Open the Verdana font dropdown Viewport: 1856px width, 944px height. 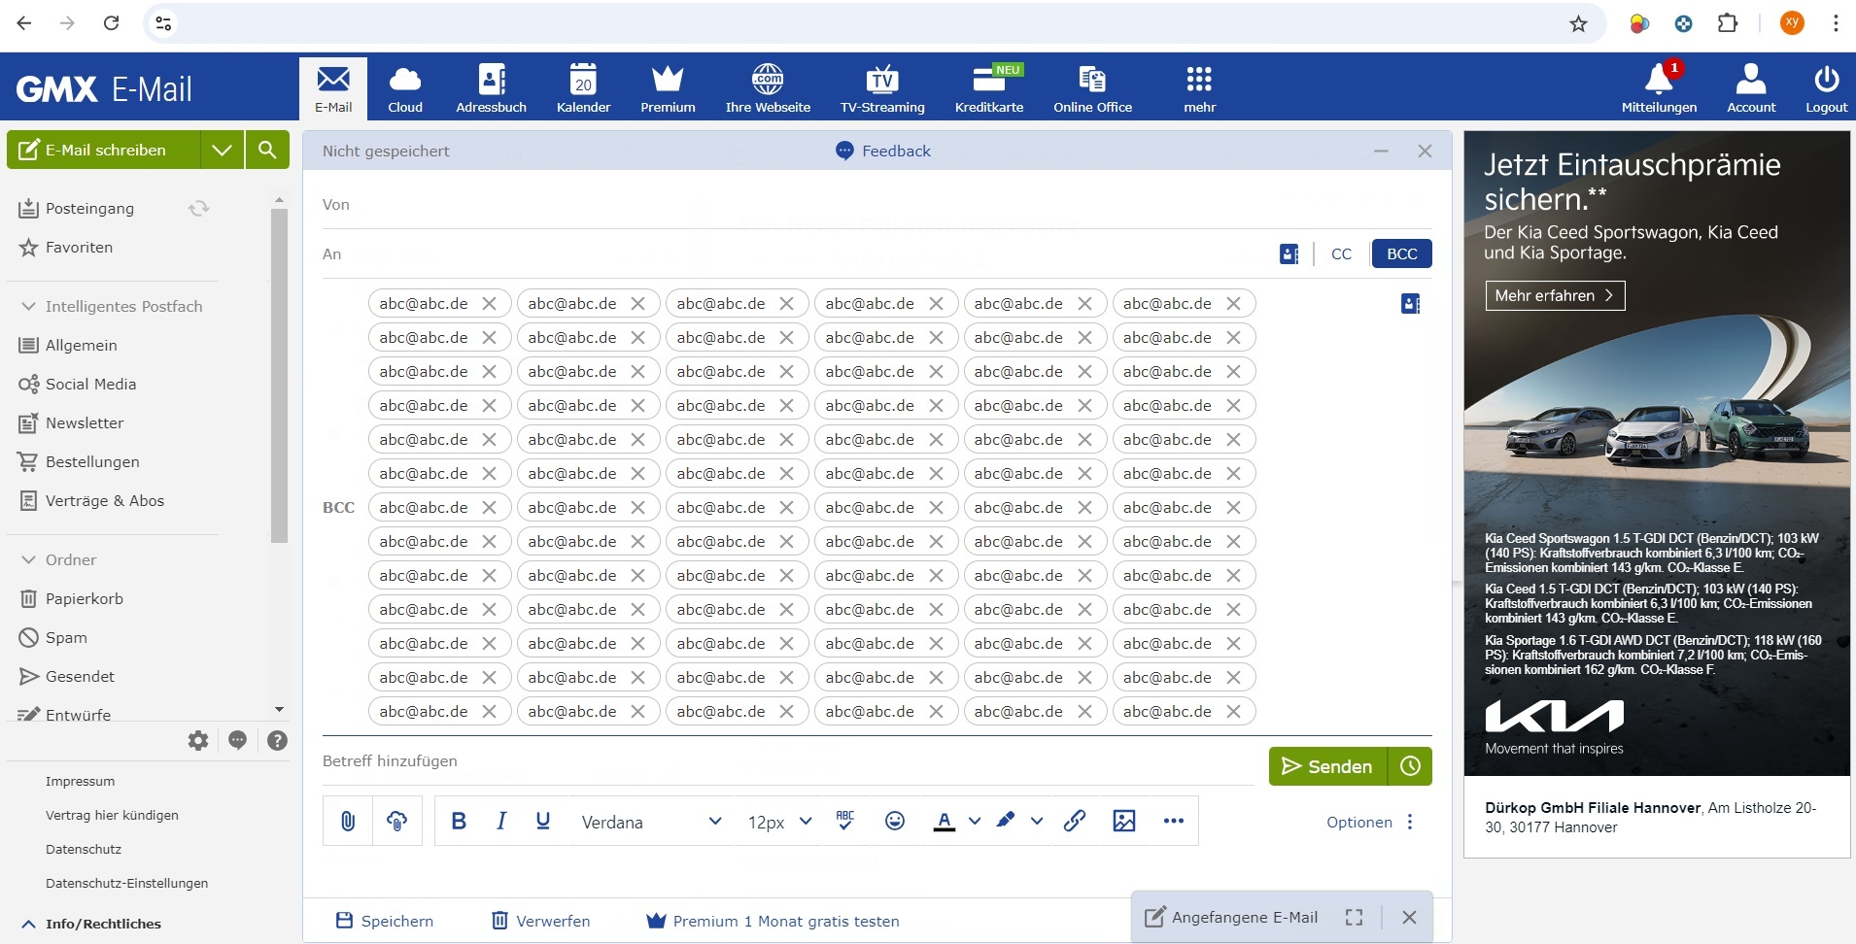click(651, 822)
